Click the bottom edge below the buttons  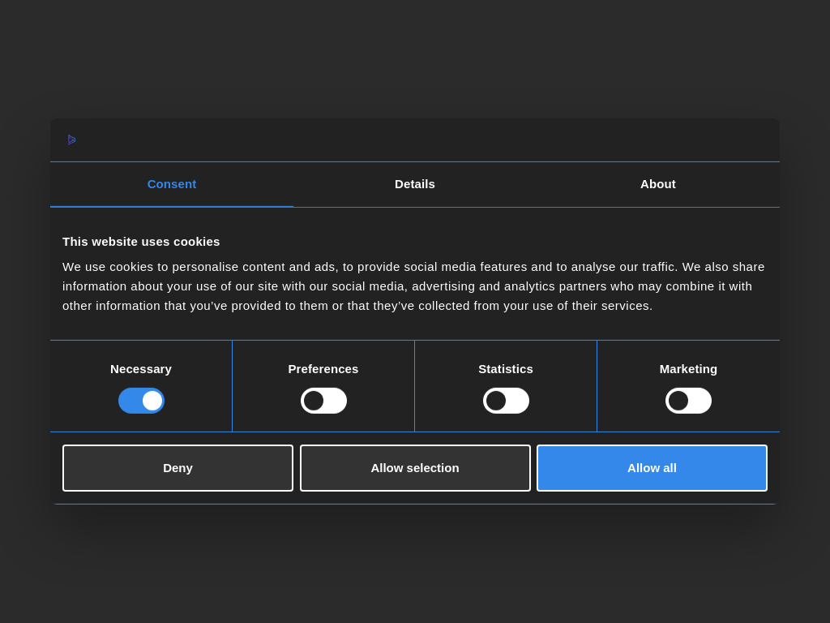click(415, 498)
